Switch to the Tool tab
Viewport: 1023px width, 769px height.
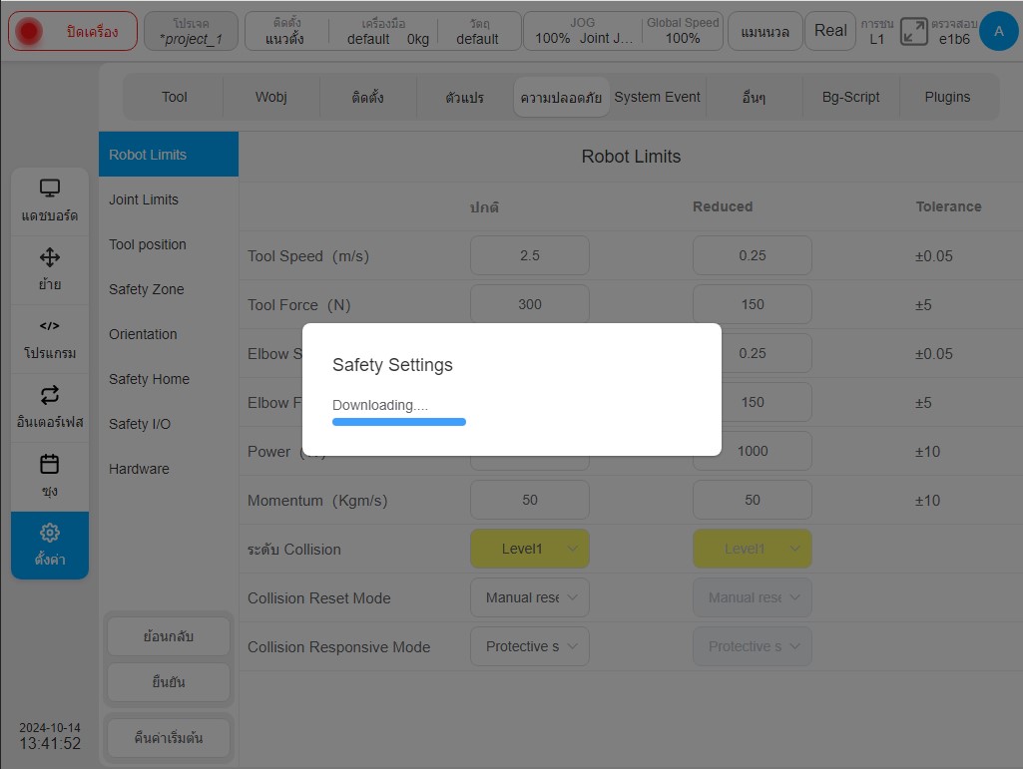175,97
